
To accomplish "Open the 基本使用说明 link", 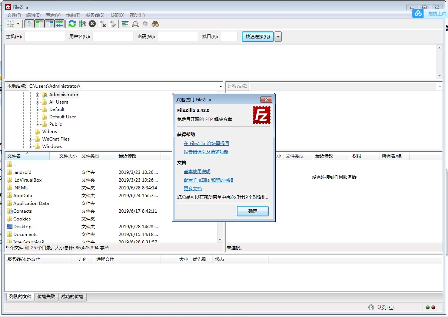I will tap(197, 172).
